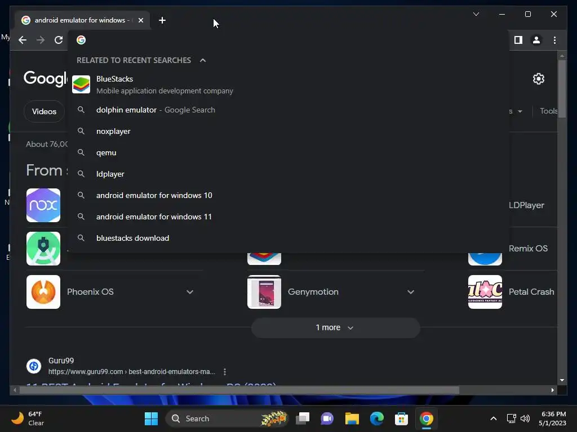Expand the Genymotion details
Screen dimensions: 577x432
coord(411,292)
